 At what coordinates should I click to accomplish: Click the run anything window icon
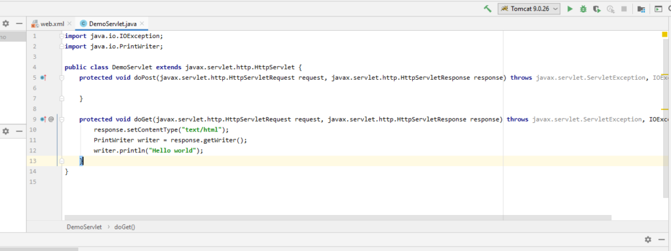tap(658, 9)
